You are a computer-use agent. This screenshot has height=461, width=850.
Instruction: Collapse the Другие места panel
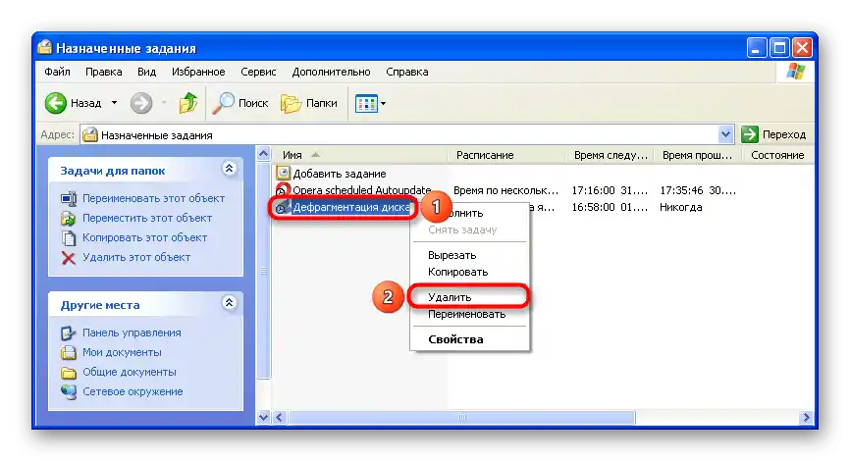pos(229,303)
